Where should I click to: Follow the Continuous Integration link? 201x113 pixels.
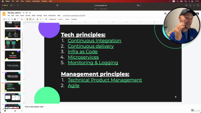tap(95, 40)
